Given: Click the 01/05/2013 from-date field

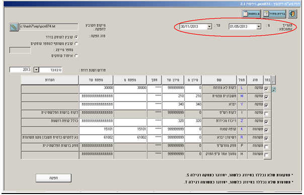Looking at the screenshot, I should click(x=243, y=27).
